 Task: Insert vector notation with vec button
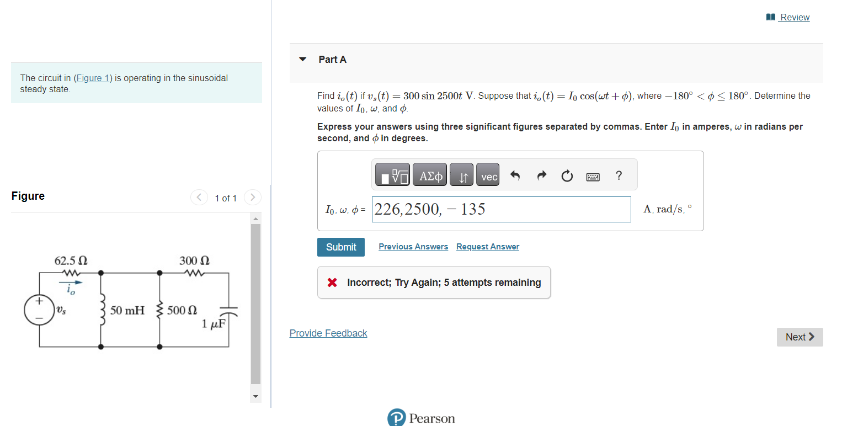coord(487,174)
